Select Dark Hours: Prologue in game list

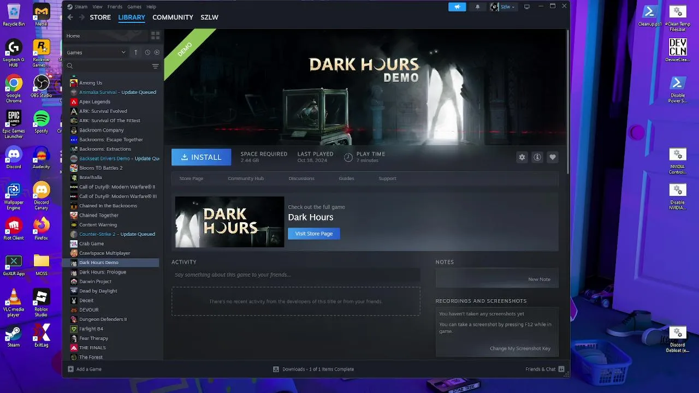103,272
